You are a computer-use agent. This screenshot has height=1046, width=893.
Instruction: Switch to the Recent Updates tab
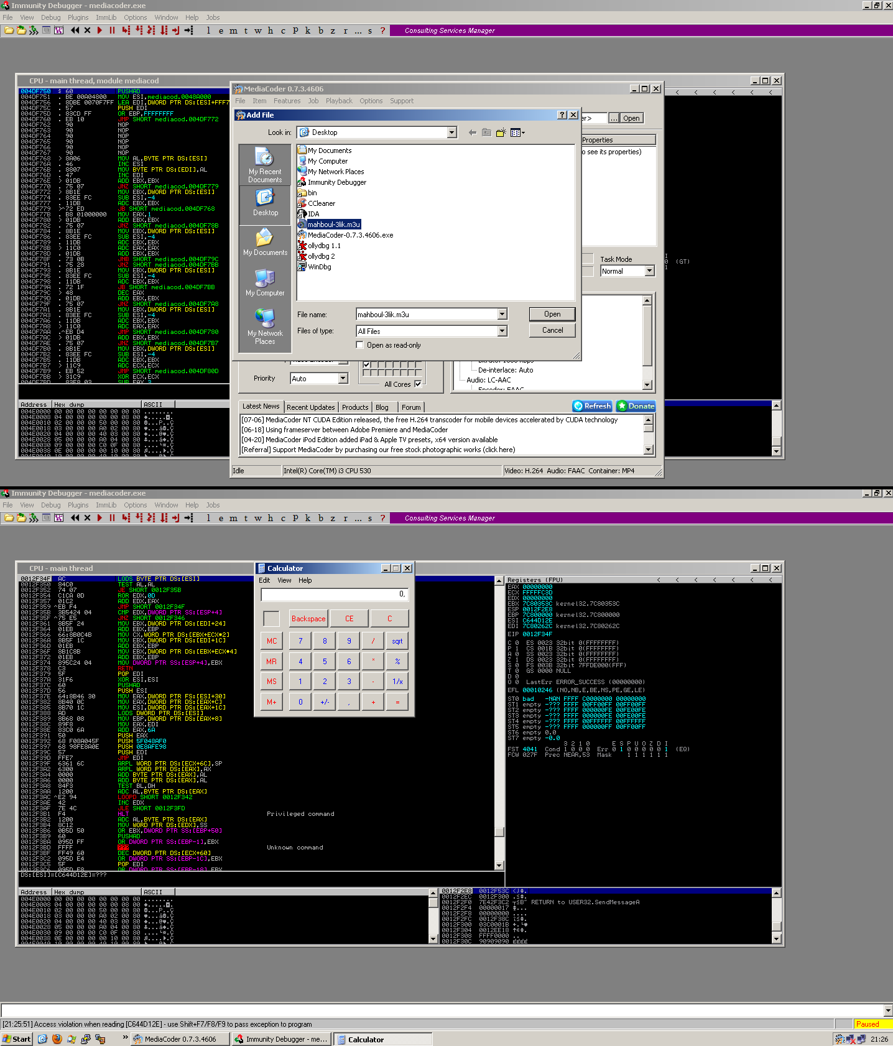pyautogui.click(x=311, y=407)
